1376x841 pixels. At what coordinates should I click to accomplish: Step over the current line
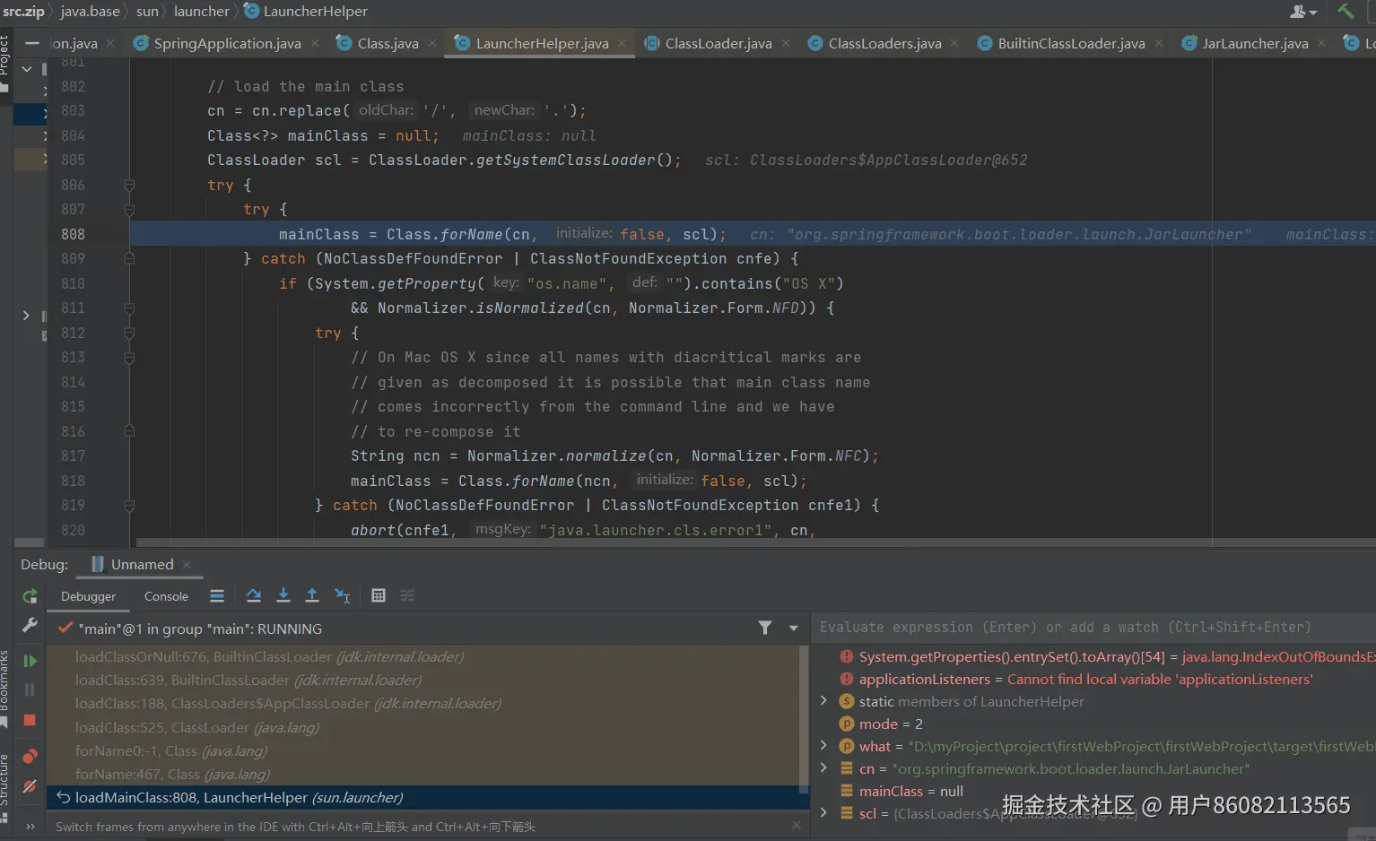tap(254, 595)
